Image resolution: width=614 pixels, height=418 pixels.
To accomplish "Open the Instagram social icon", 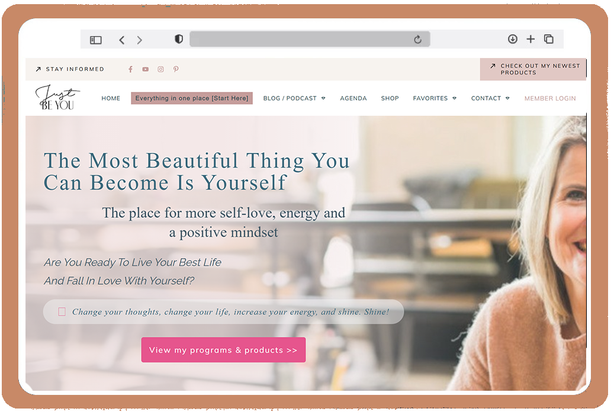I will 160,69.
